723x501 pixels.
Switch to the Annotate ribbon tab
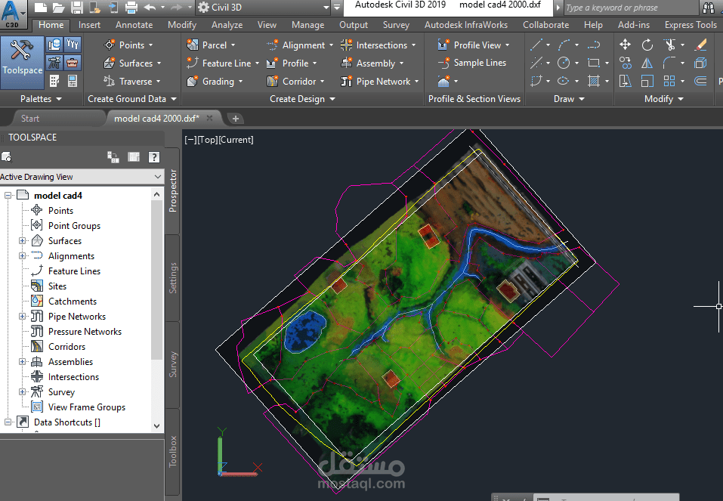[x=134, y=25]
